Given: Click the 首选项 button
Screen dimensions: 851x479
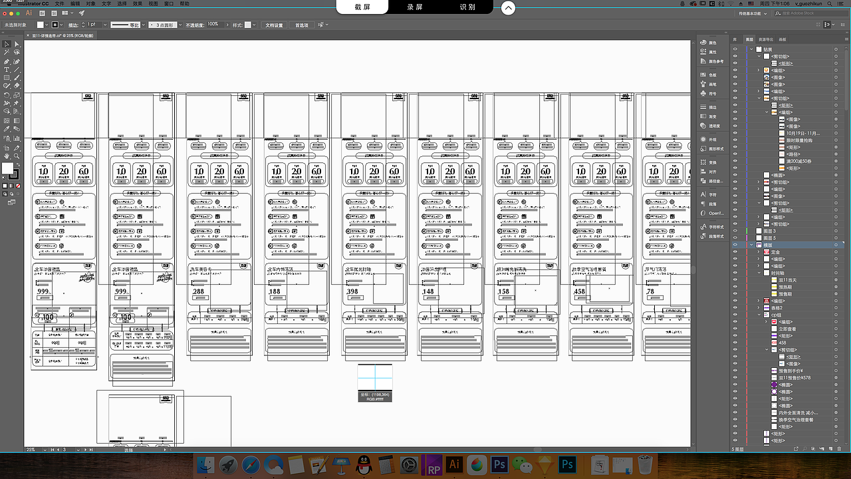Looking at the screenshot, I should [x=302, y=25].
